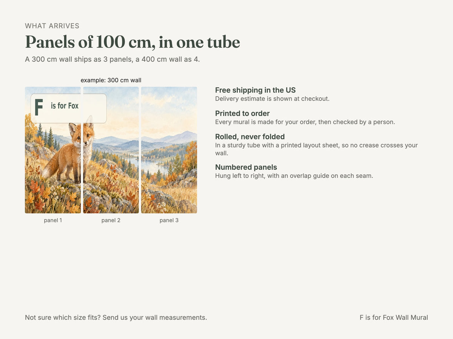This screenshot has height=339, width=453.
Task: Click the 'Numbered panels' heading
Action: 246,167
